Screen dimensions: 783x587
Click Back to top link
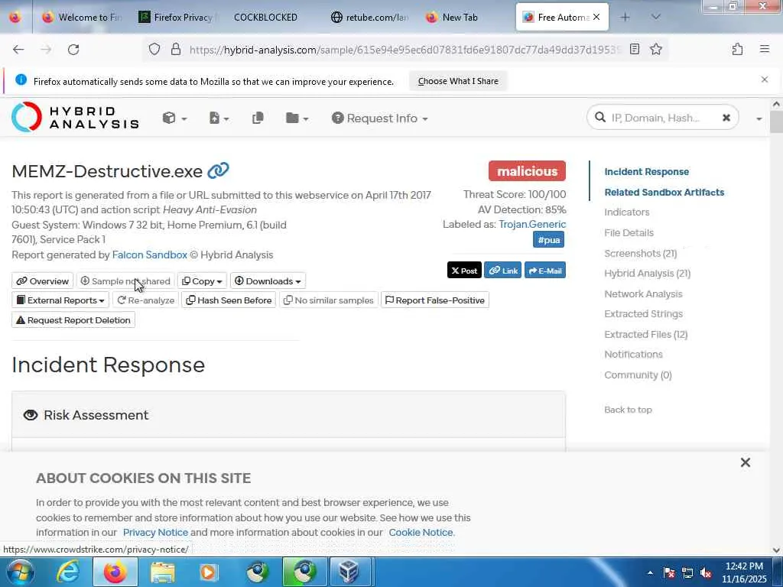628,410
